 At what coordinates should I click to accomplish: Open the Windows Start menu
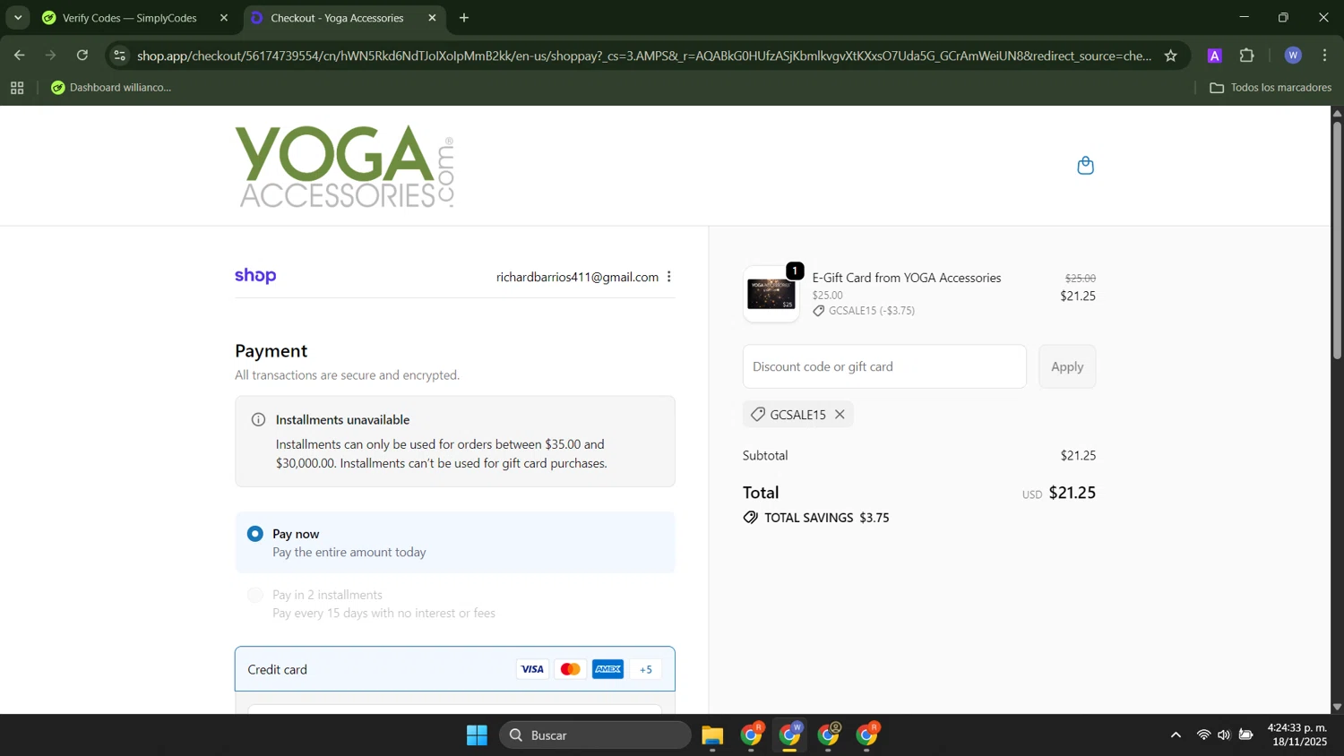[477, 735]
